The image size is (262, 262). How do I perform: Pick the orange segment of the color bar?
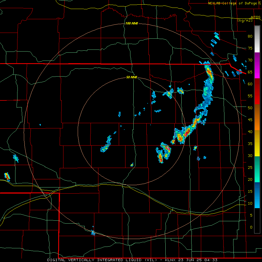click(257, 124)
